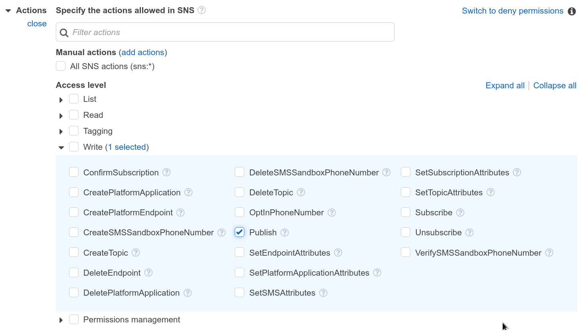The width and height of the screenshot is (582, 332).
Task: Enable SetTopicAttributes checkbox
Action: (406, 192)
